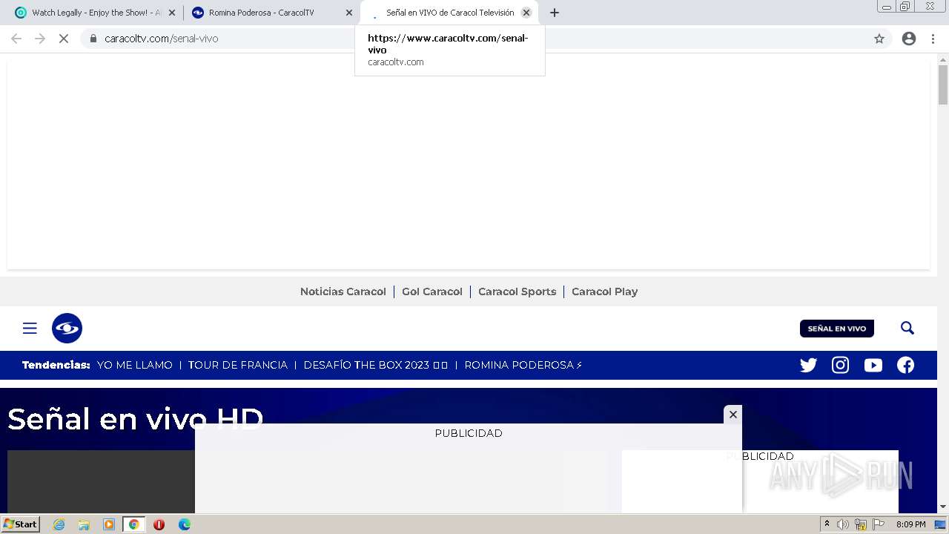The height and width of the screenshot is (534, 949).
Task: Open Chrome profile avatar menu
Action: tap(909, 39)
